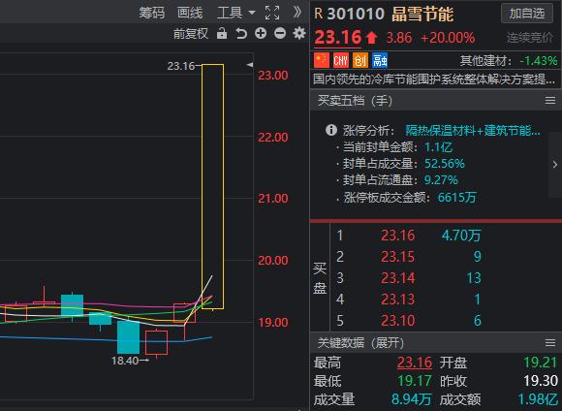Image resolution: width=562 pixels, height=411 pixels.
Task: Click the stock name 晶雪节能
Action: click(422, 14)
